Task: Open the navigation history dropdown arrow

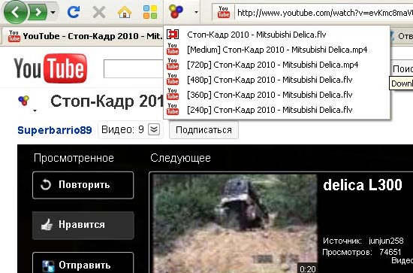Action: 53,12
